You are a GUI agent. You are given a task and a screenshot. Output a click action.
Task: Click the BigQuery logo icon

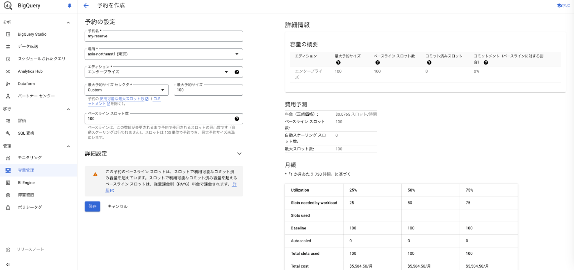coord(8,6)
